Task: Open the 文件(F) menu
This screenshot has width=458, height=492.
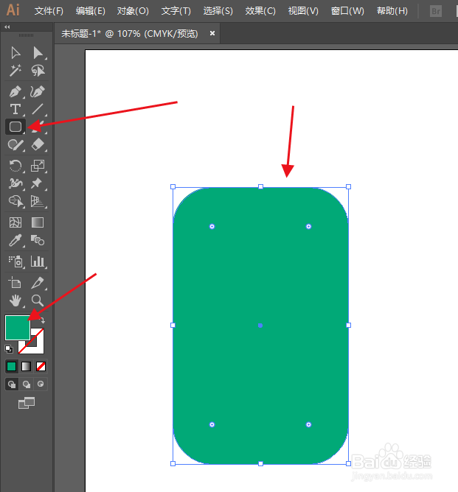Action: click(x=49, y=11)
